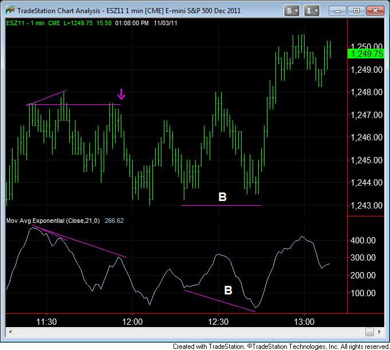The image size is (390, 350).
Task: Click the 1,246.00 price axis label
Action: click(x=367, y=137)
